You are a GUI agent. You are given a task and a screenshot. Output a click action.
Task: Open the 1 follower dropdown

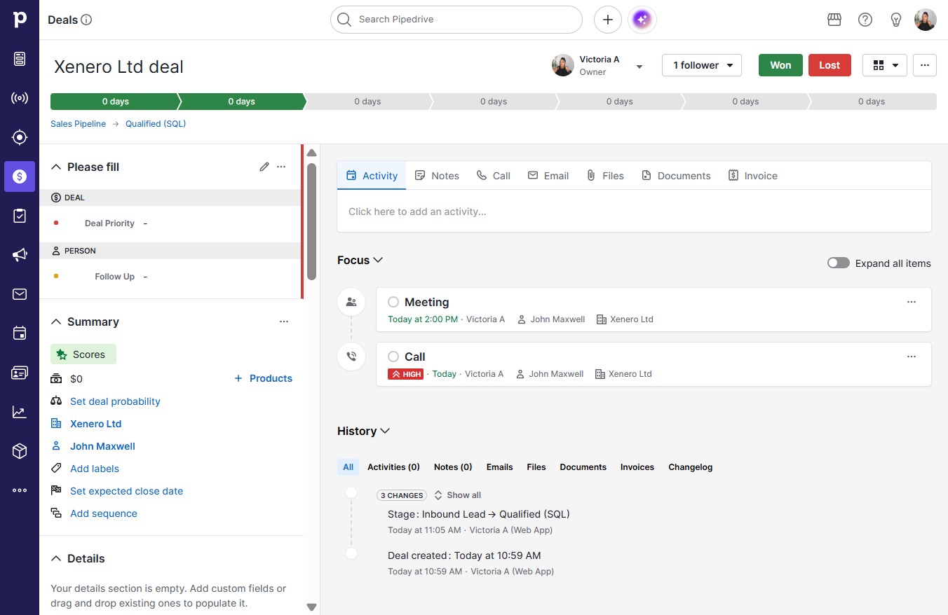point(702,65)
